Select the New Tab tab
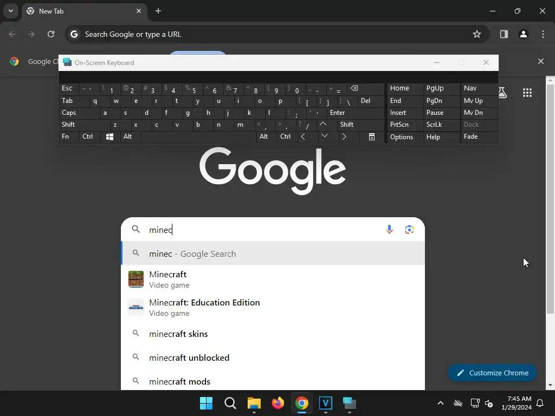 [x=84, y=11]
